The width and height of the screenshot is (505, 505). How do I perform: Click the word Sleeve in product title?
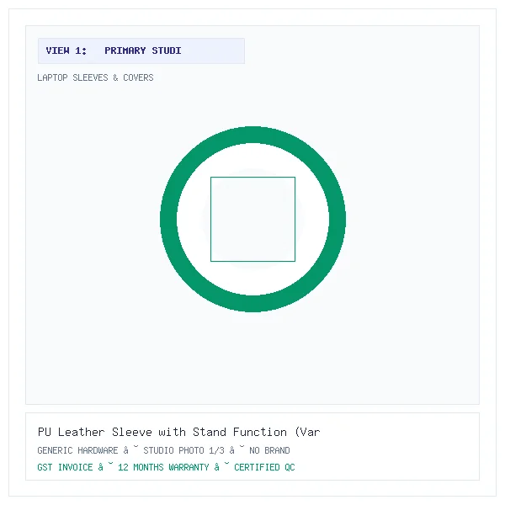132,432
